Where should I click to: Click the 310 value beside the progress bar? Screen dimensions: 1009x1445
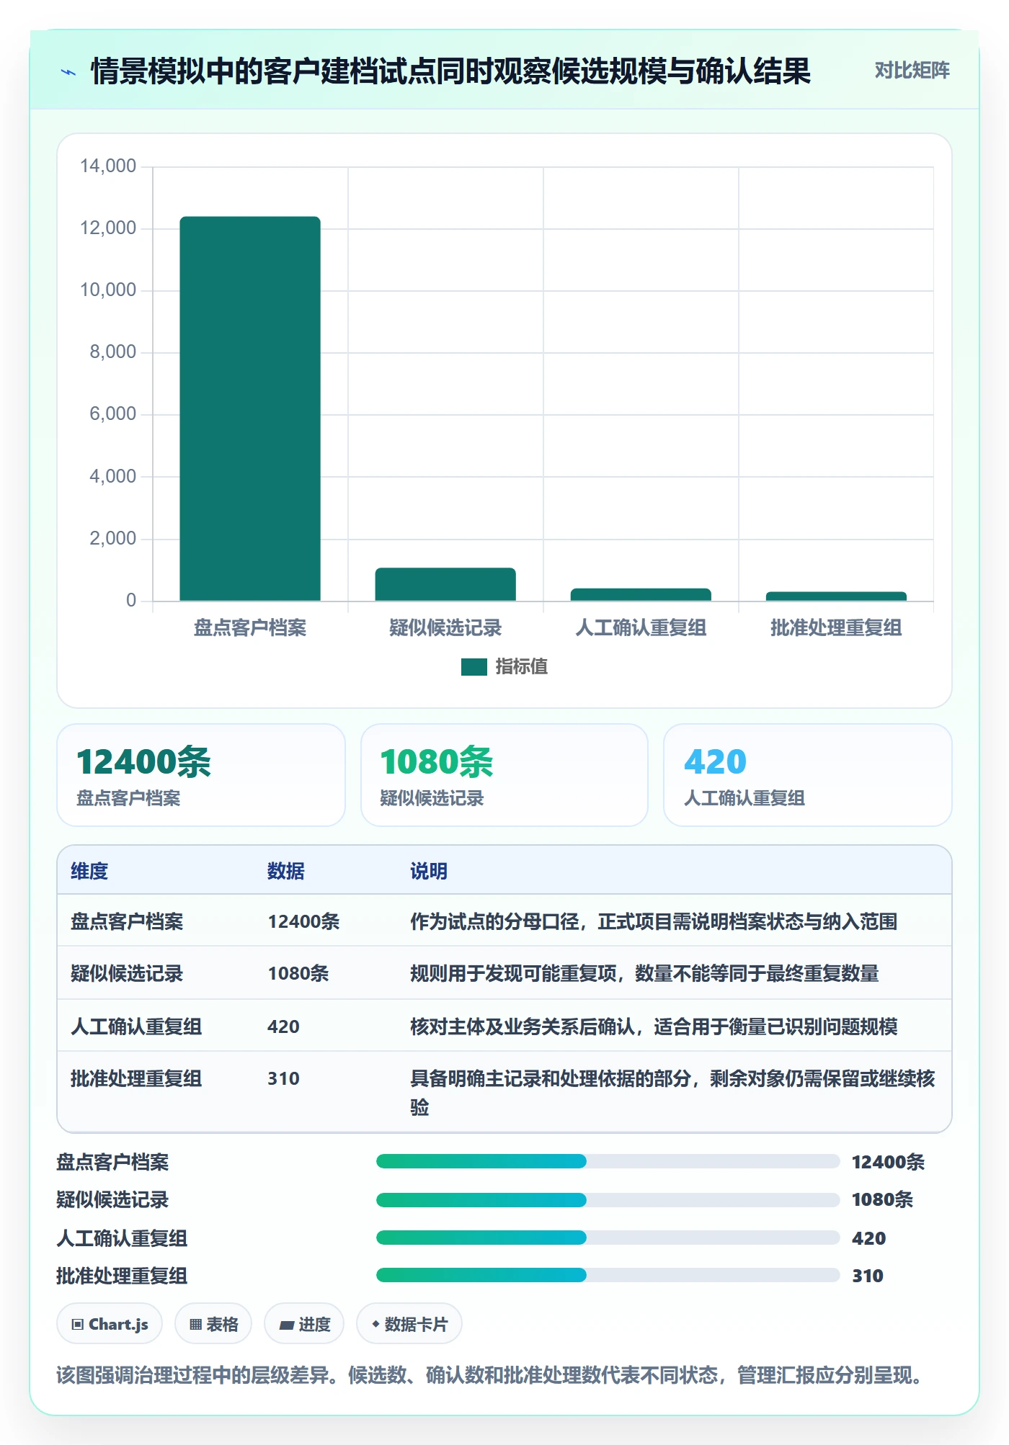pos(868,1276)
